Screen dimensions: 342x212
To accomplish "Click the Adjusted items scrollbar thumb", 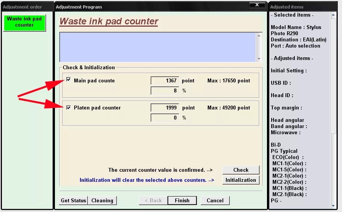I will click(333, 76).
